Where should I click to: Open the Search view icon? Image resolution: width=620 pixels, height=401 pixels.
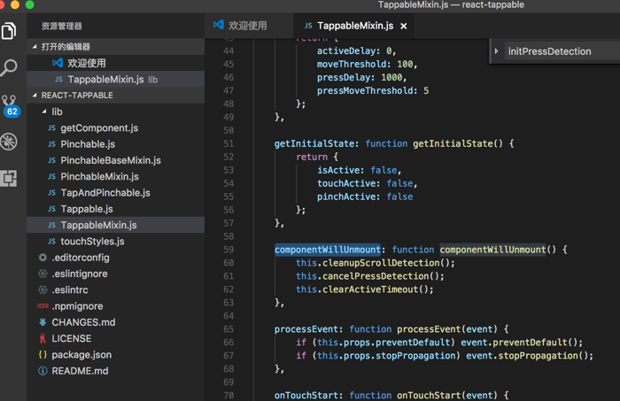pyautogui.click(x=9, y=67)
